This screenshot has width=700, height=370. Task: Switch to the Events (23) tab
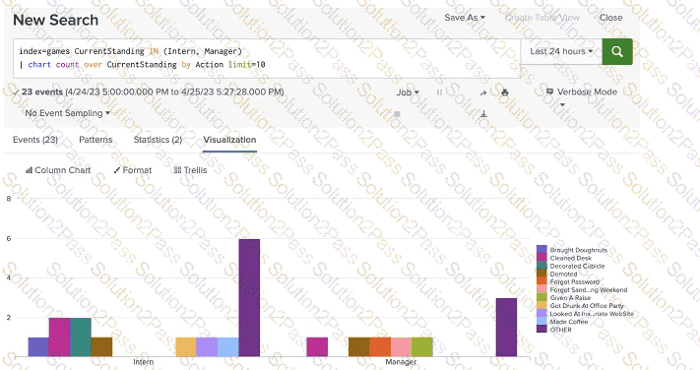click(x=35, y=140)
